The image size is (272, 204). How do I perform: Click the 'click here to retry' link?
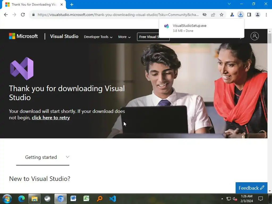[x=51, y=118]
